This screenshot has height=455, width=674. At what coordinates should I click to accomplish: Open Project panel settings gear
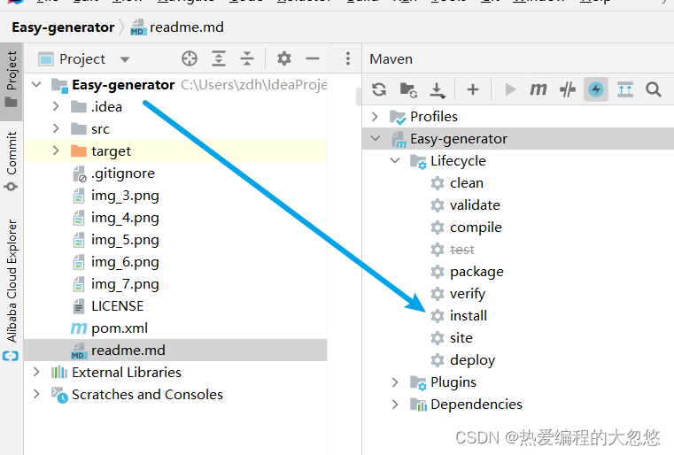pyautogui.click(x=284, y=58)
